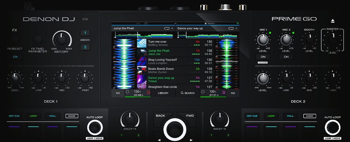Tap the Dance your way up overview waveform

[208, 35]
